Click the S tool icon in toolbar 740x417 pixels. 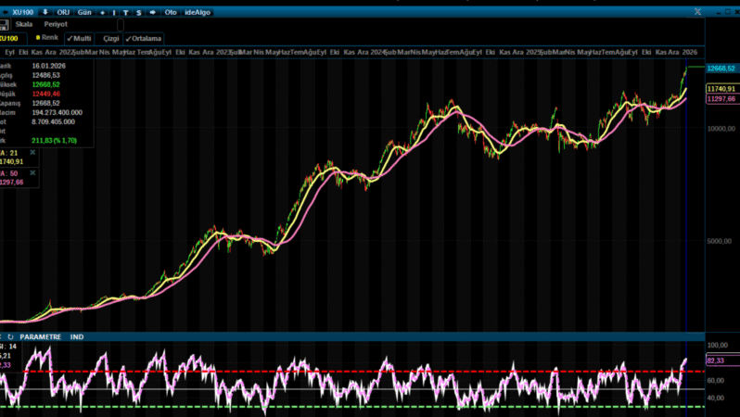click(138, 12)
